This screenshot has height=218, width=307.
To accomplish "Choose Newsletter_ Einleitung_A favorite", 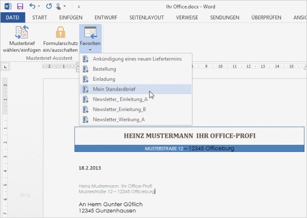I will coord(136,99).
